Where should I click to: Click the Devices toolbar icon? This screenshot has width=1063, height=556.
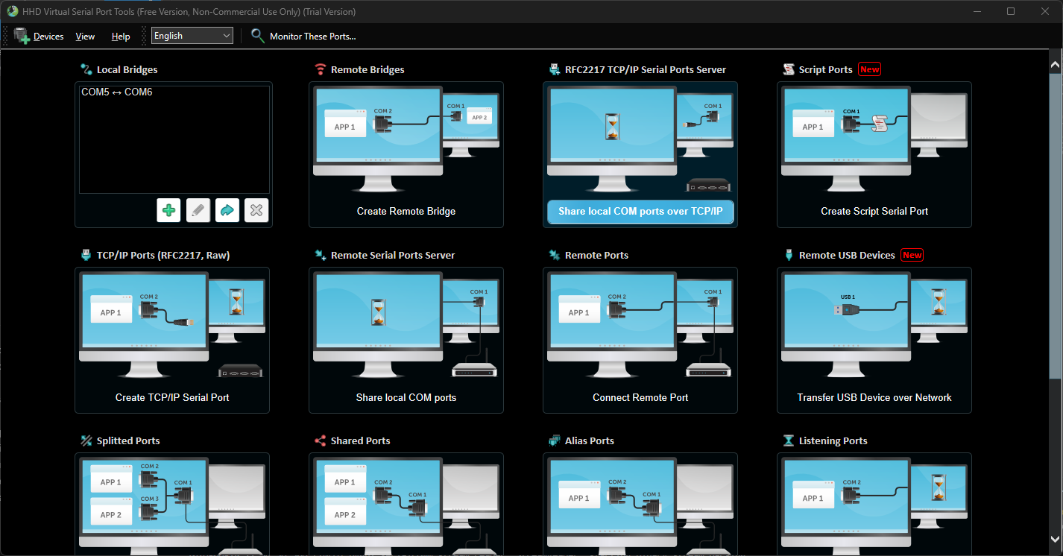[22, 36]
